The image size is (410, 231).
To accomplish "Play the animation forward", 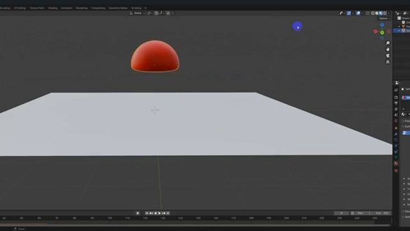I will click(x=160, y=213).
